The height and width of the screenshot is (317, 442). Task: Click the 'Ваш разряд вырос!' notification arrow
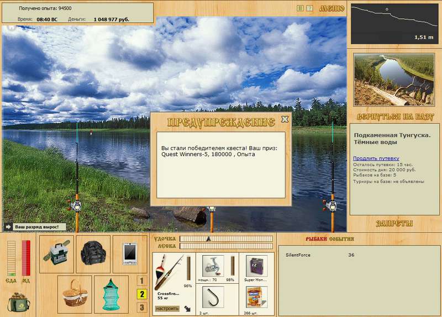coord(8,227)
